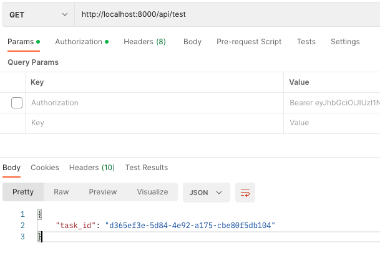Click the closing brace on line 3
This screenshot has width=380, height=253.
[40, 237]
